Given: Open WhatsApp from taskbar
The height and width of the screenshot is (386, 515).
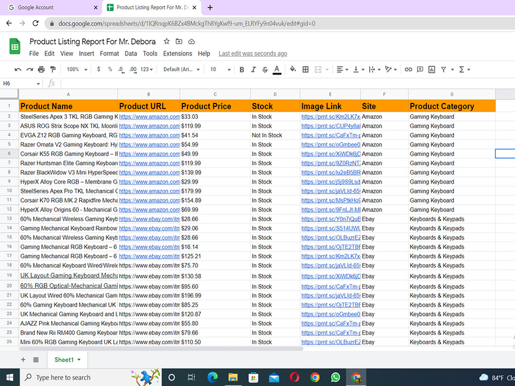Looking at the screenshot, I should pos(335,377).
